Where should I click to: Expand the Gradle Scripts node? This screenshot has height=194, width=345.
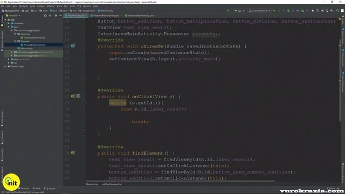[5, 66]
